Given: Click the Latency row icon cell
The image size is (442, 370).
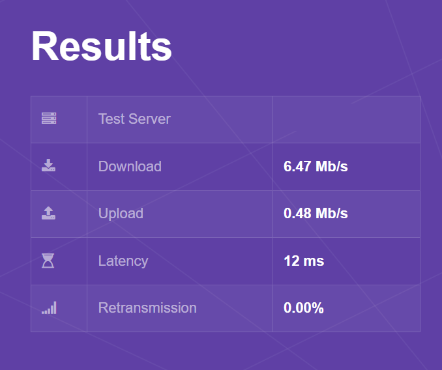Looking at the screenshot, I should point(59,261).
